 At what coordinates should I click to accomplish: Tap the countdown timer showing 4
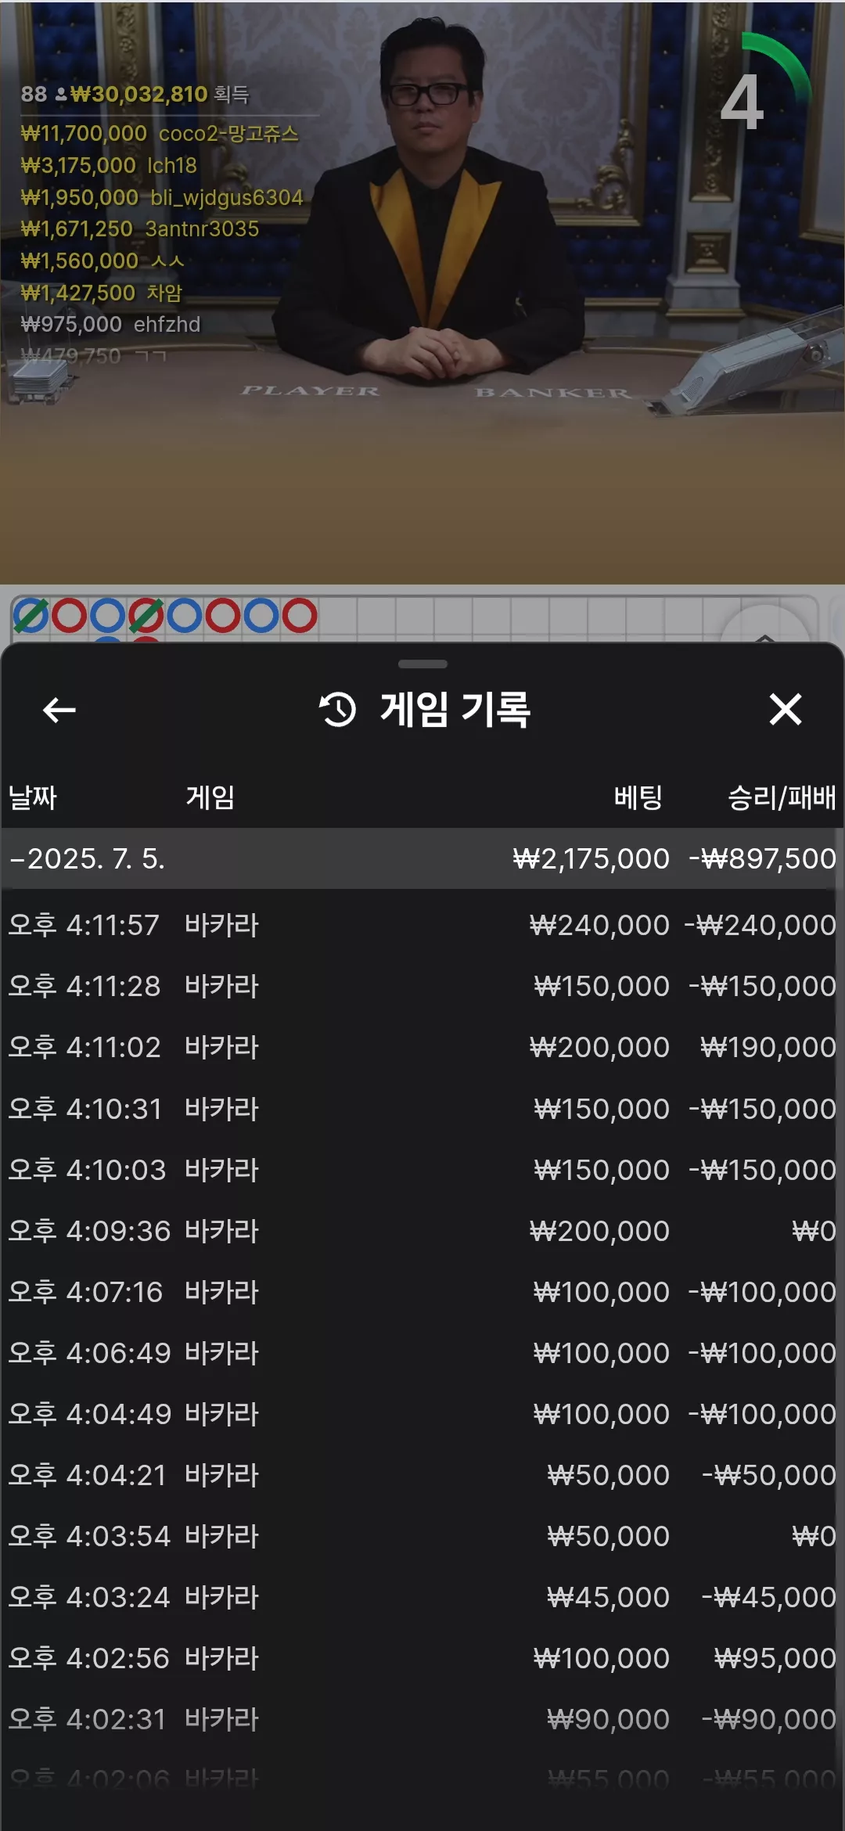click(x=742, y=102)
